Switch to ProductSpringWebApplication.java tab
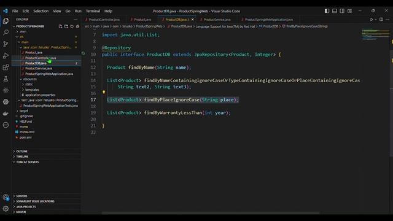The width and height of the screenshot is (393, 221). 269,20
